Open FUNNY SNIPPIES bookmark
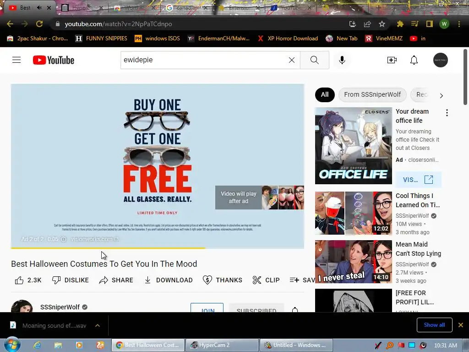 pyautogui.click(x=101, y=38)
